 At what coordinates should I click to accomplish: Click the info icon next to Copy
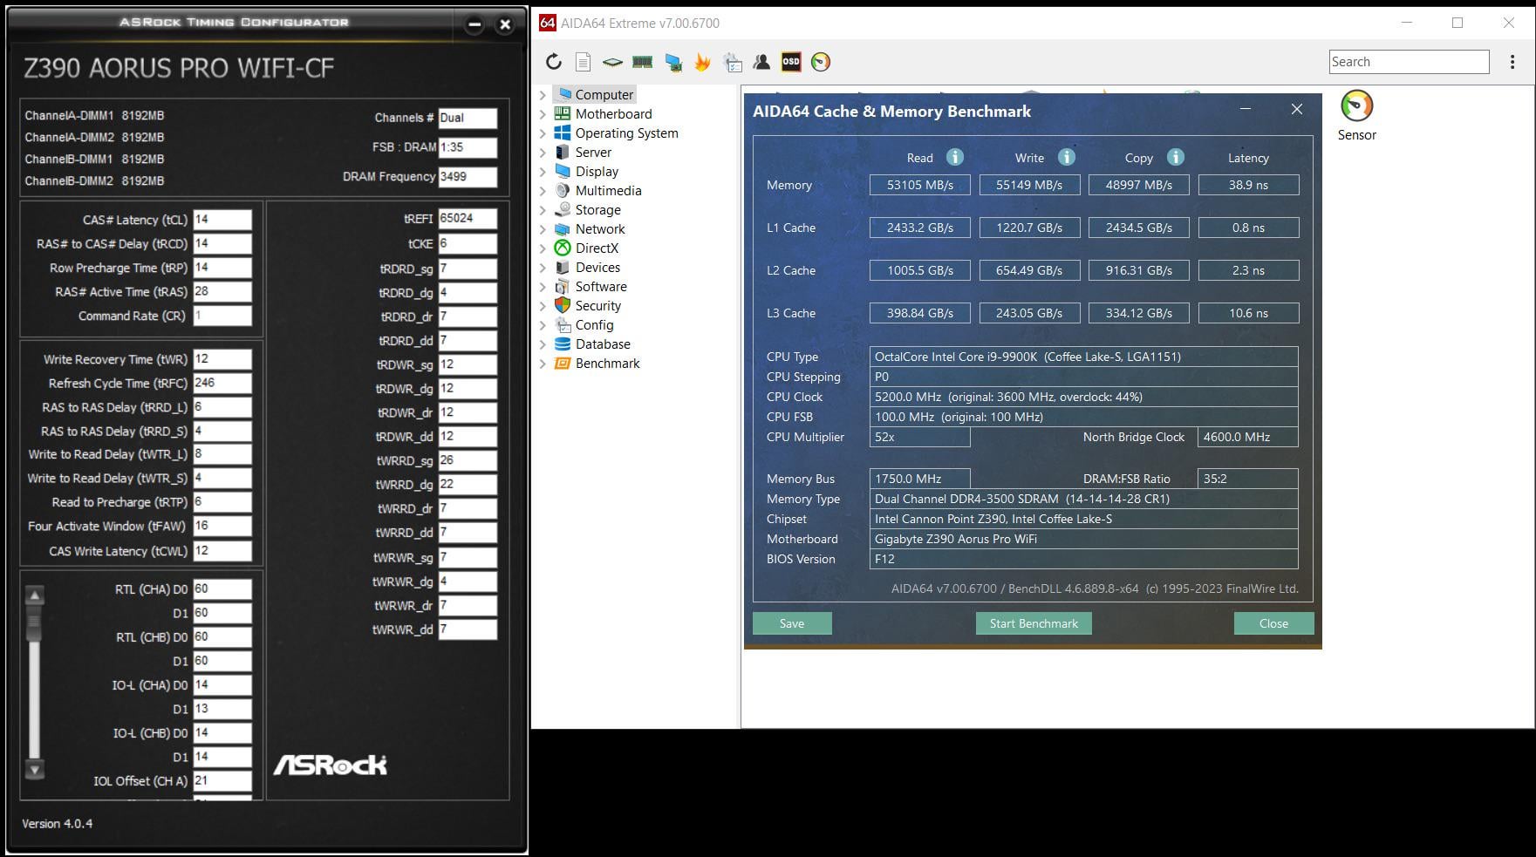tap(1176, 157)
